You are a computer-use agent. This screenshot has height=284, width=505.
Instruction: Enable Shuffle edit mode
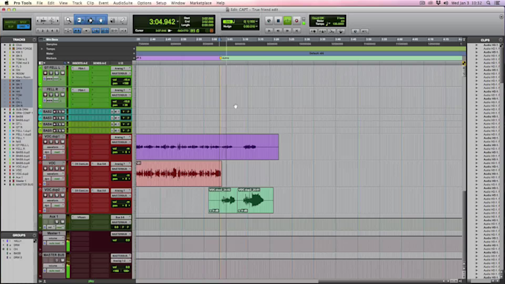[10, 22]
